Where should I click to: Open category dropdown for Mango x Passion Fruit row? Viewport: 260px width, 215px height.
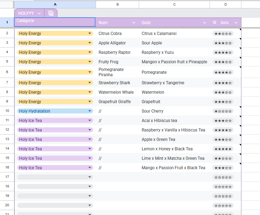(90, 167)
